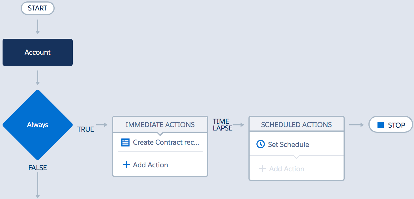
Task: Click the arrow pointing to STOP
Action: (x=356, y=125)
